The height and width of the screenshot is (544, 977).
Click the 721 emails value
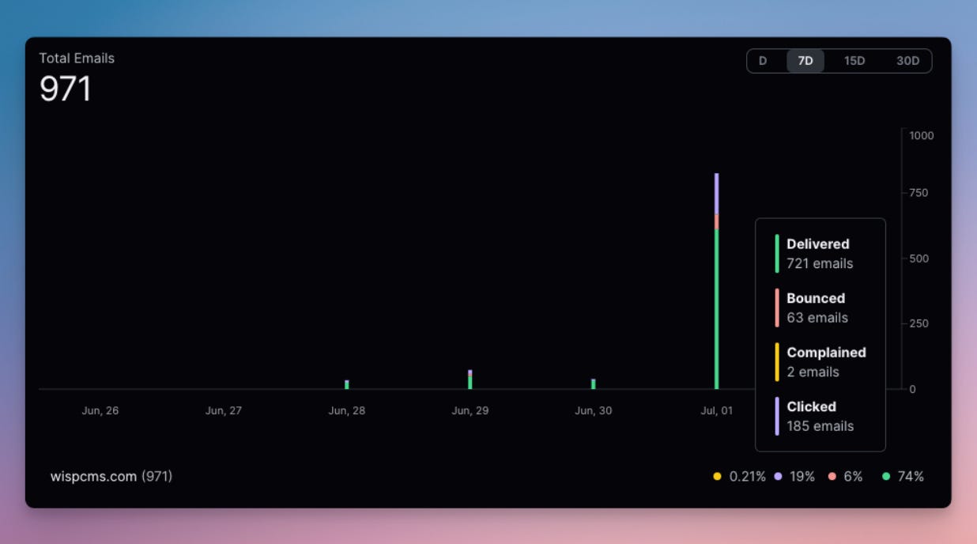tap(820, 263)
